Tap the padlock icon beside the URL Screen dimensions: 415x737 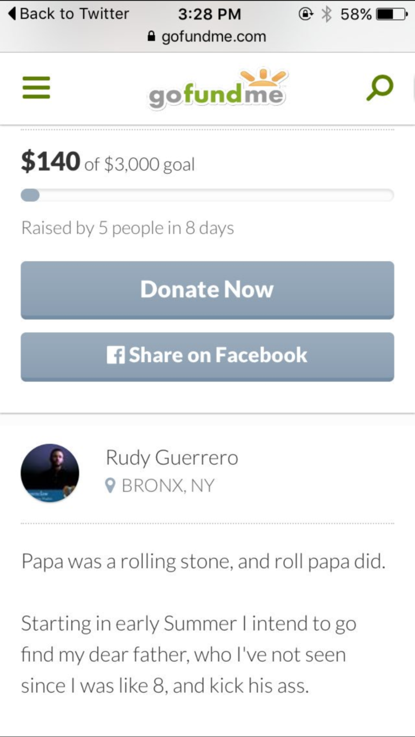coord(152,37)
